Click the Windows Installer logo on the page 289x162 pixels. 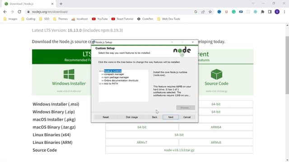point(69,74)
